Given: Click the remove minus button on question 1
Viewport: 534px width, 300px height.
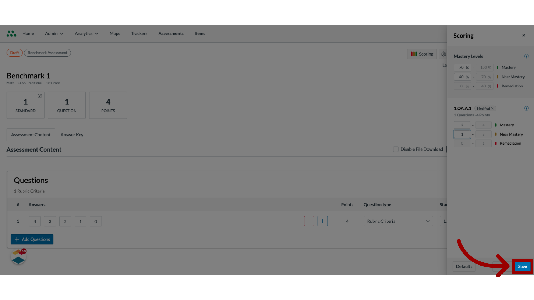Looking at the screenshot, I should [x=309, y=221].
